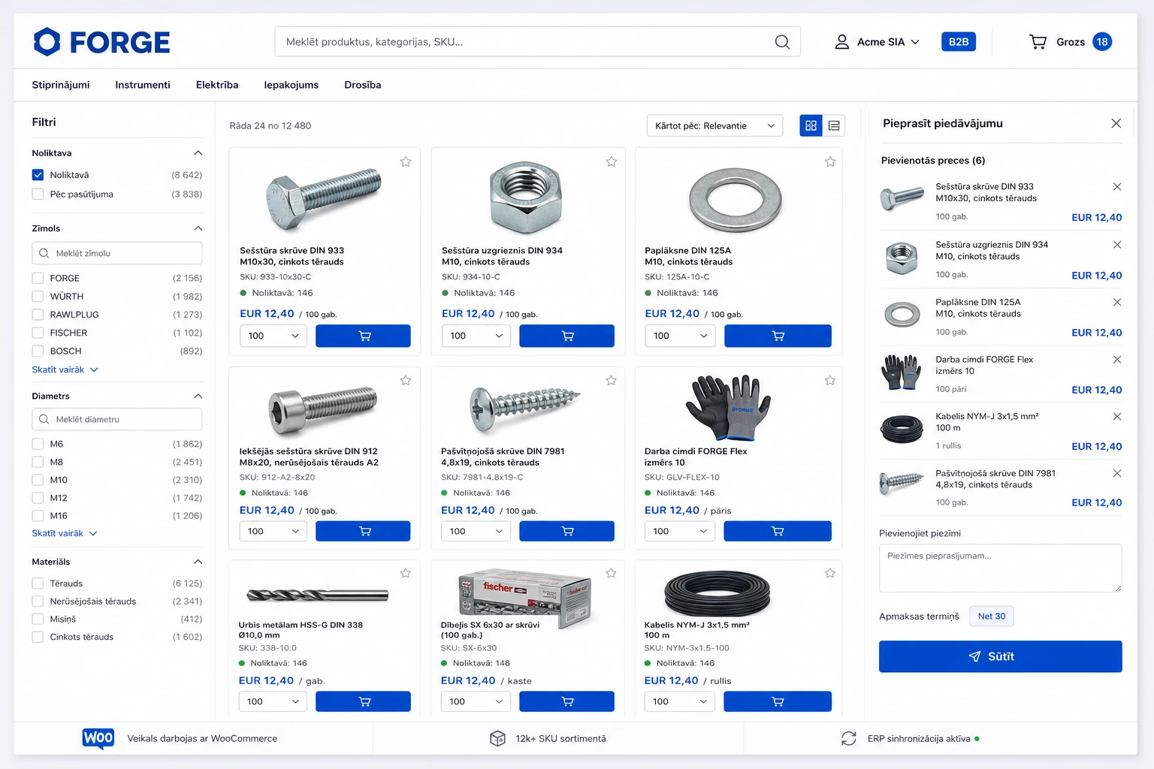This screenshot has height=769, width=1154.
Task: Open the Stiprinājumi category menu
Action: tap(61, 85)
